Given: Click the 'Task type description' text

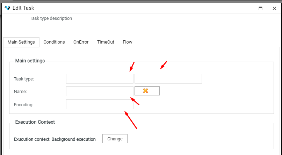Looking at the screenshot, I should point(51,18).
